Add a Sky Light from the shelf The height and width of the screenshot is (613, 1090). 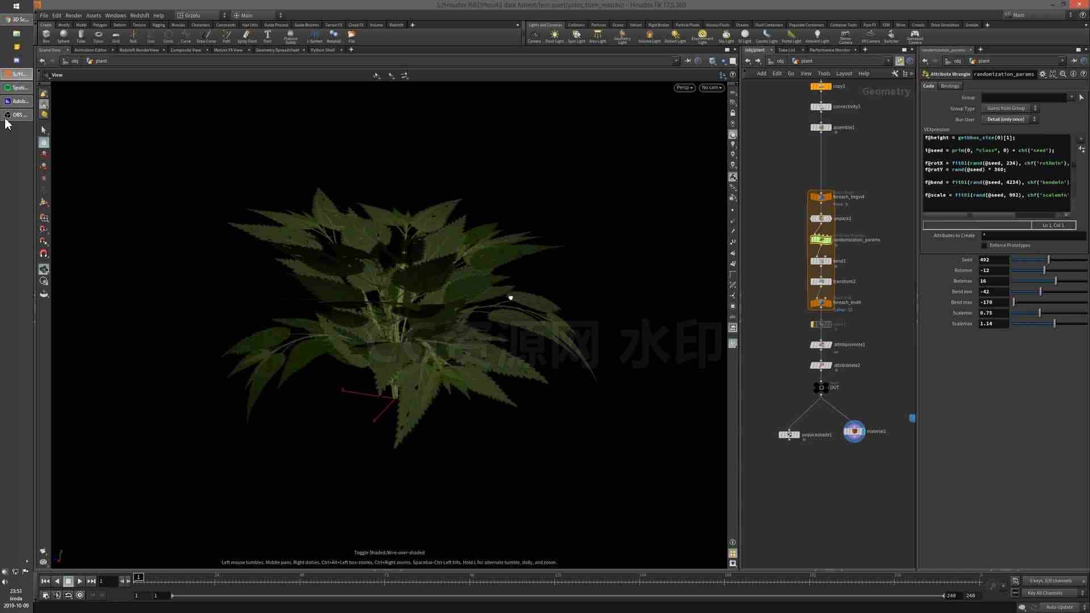point(726,36)
